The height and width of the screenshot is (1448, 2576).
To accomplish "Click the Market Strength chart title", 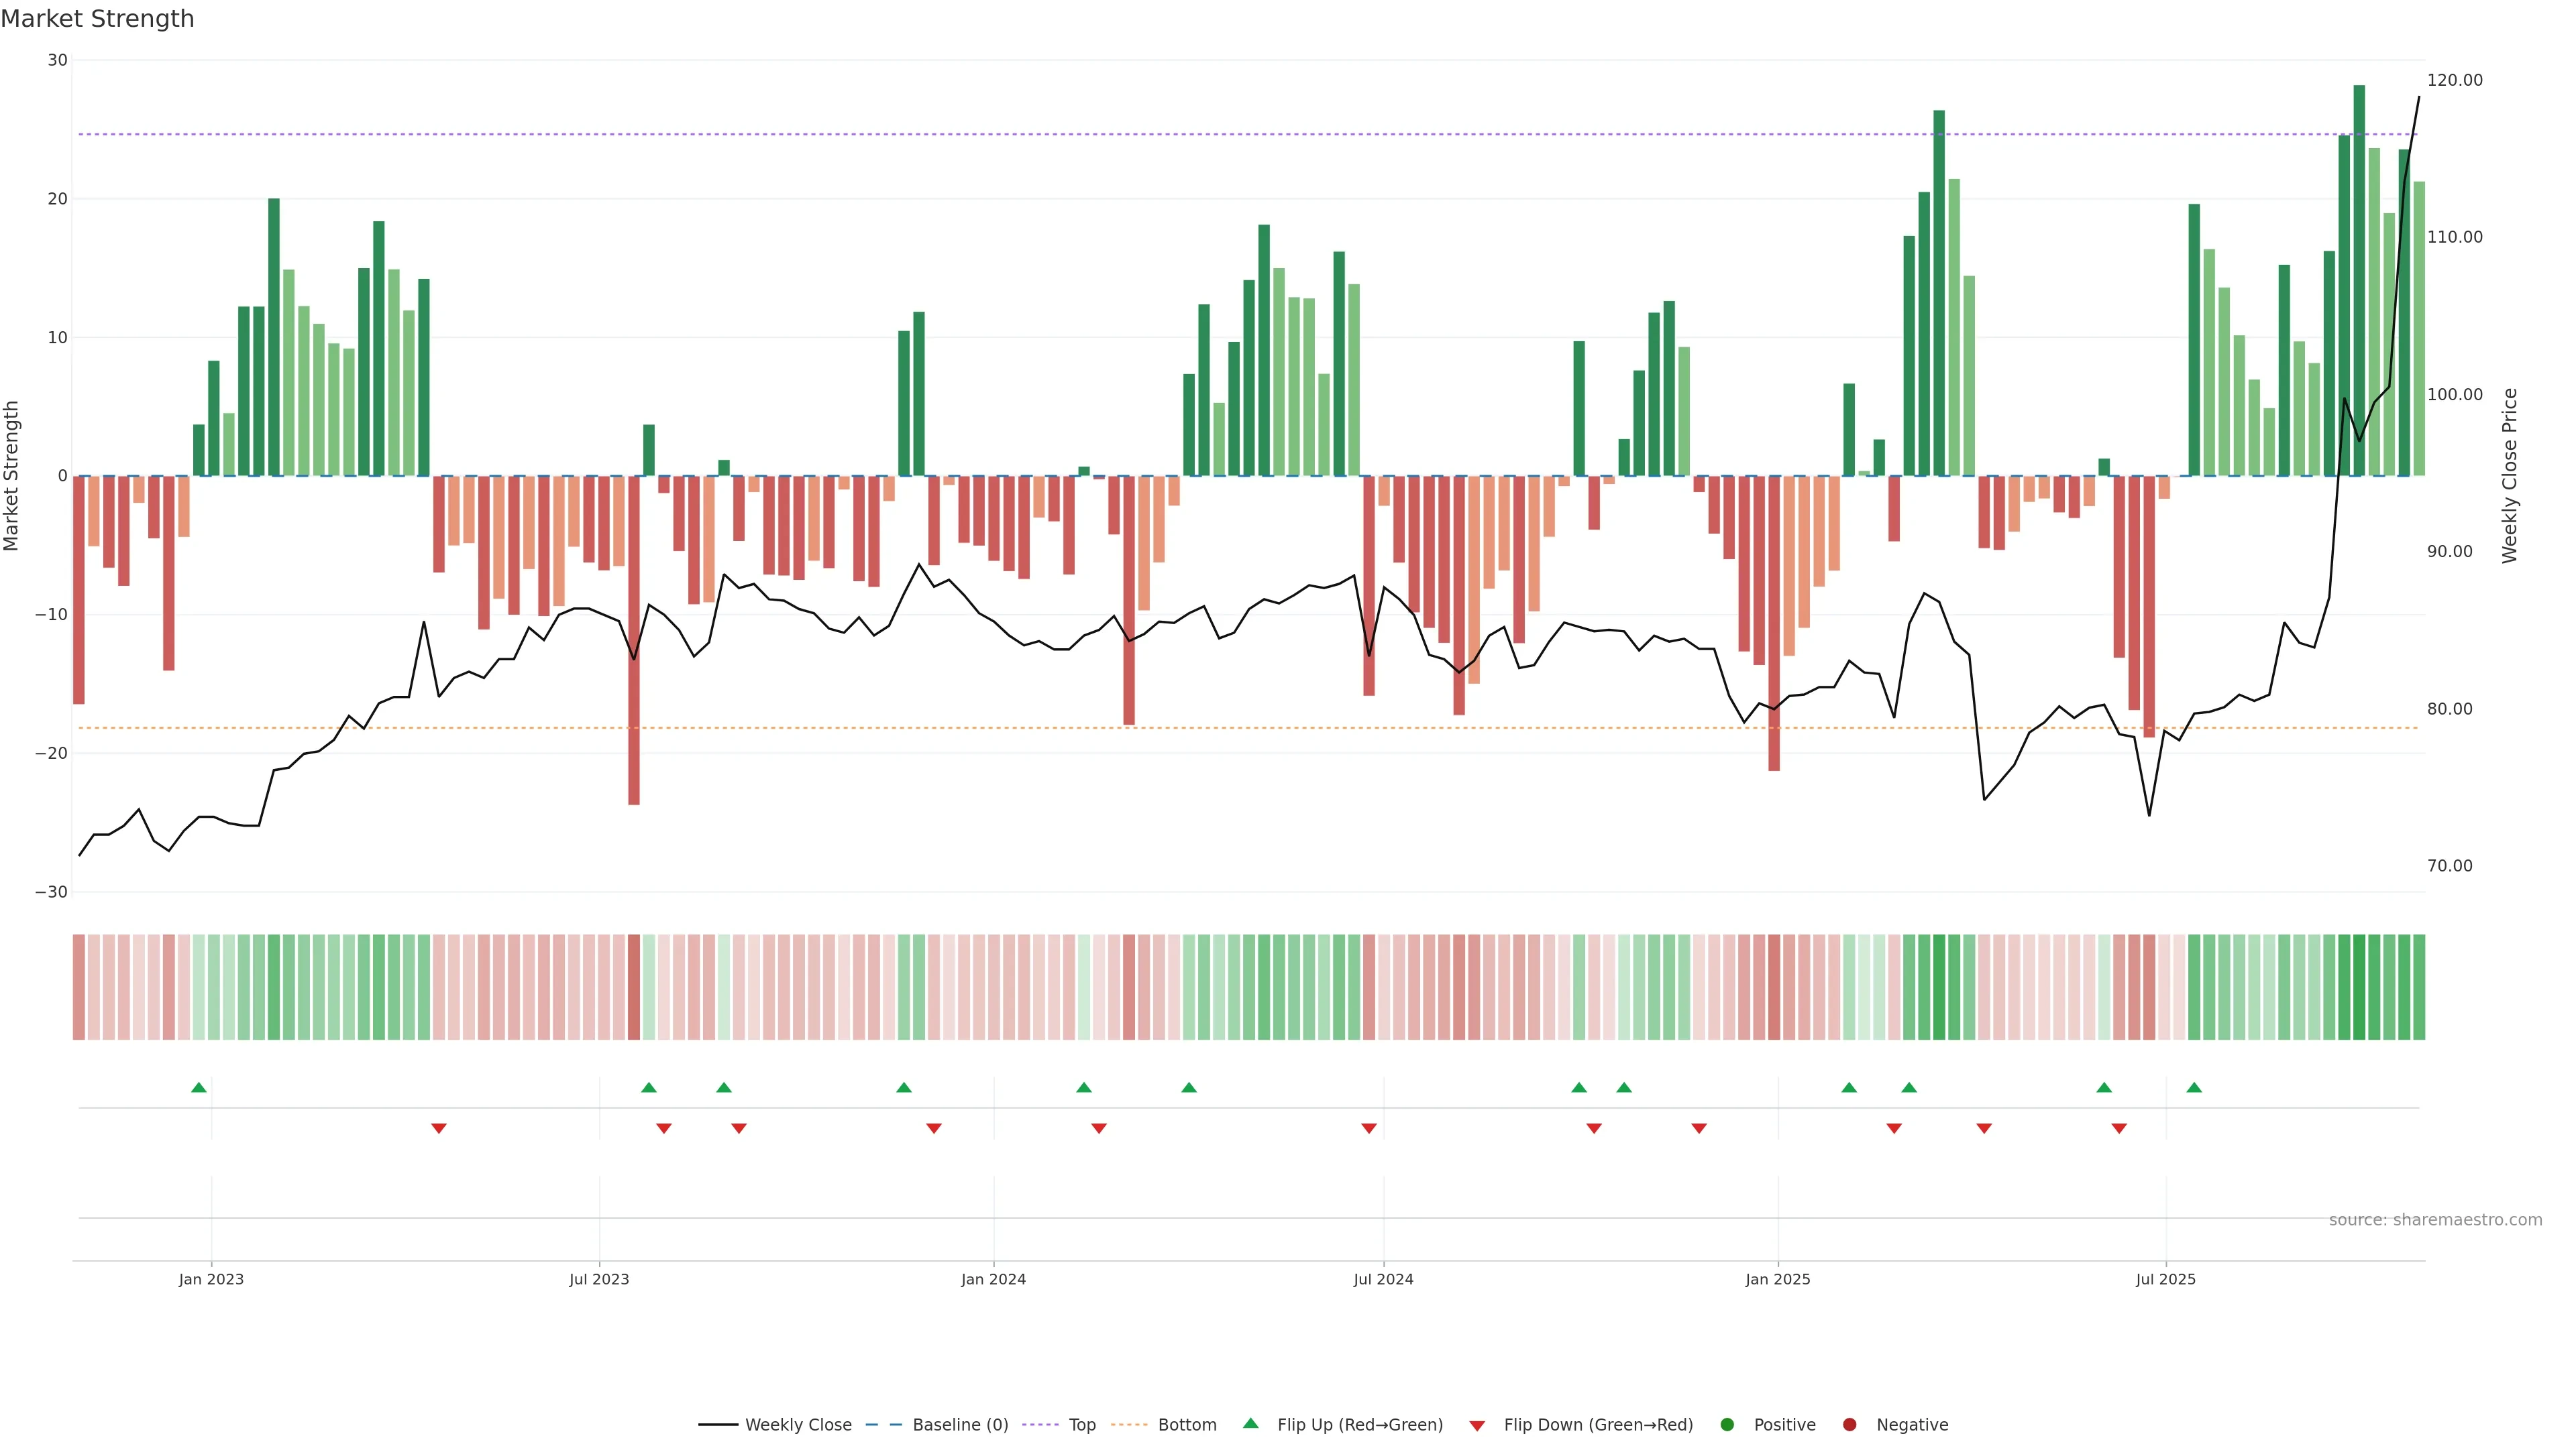I will tap(97, 18).
